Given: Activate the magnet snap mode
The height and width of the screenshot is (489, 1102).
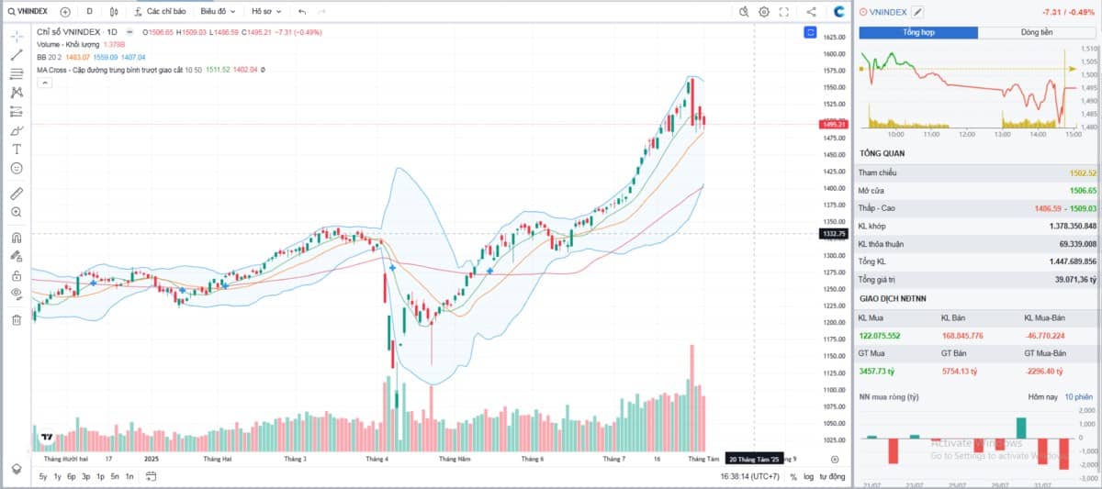Looking at the screenshot, I should (16, 237).
